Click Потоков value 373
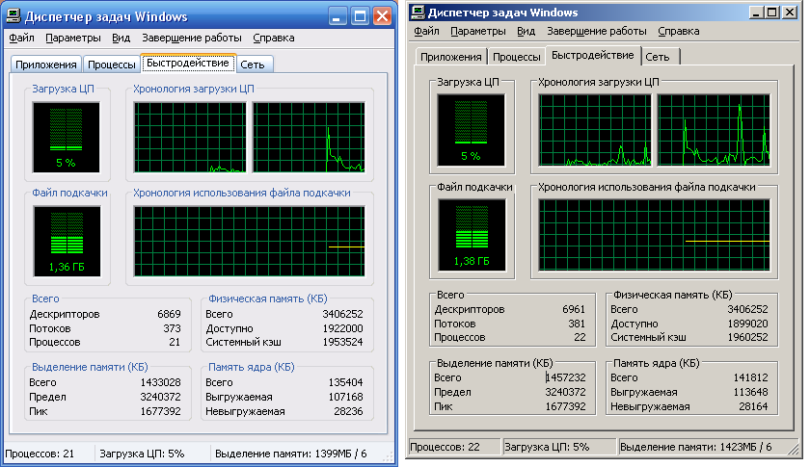This screenshot has width=810, height=467. pos(172,328)
